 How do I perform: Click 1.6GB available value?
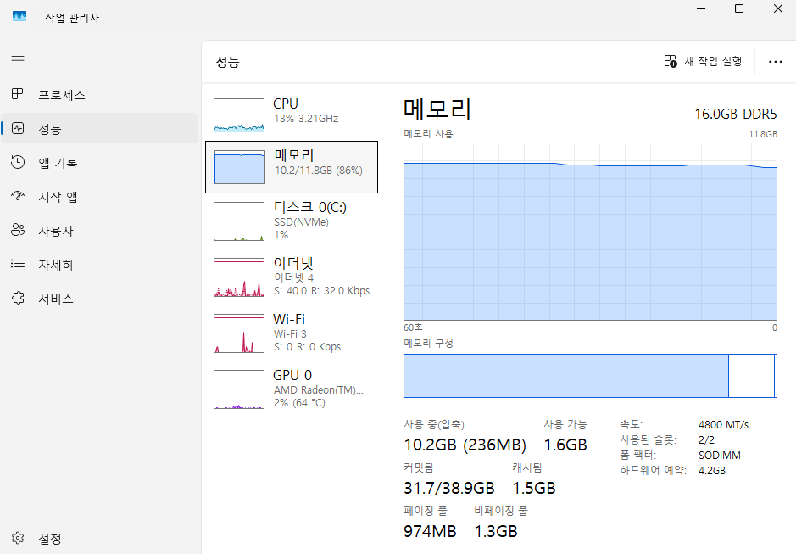pyautogui.click(x=565, y=445)
